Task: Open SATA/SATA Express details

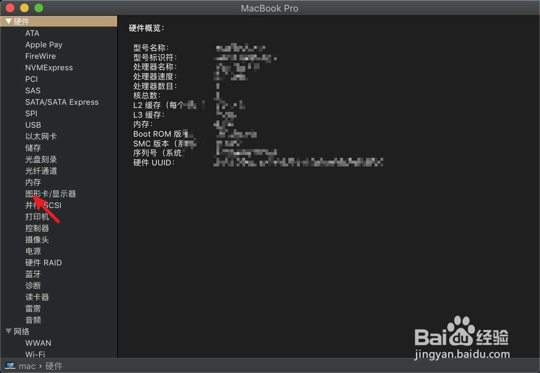Action: point(62,102)
